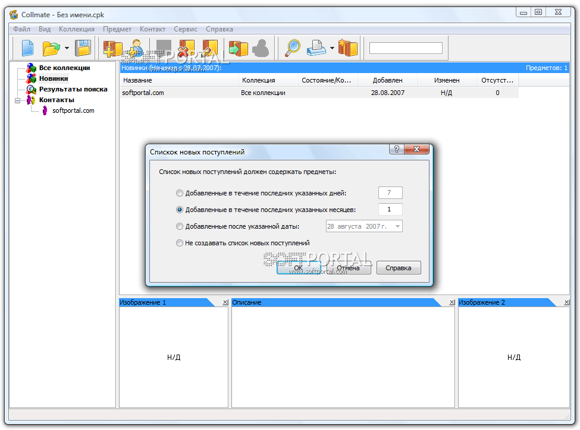Click the Изображение 1 panel header
The image size is (580, 430).
167,302
